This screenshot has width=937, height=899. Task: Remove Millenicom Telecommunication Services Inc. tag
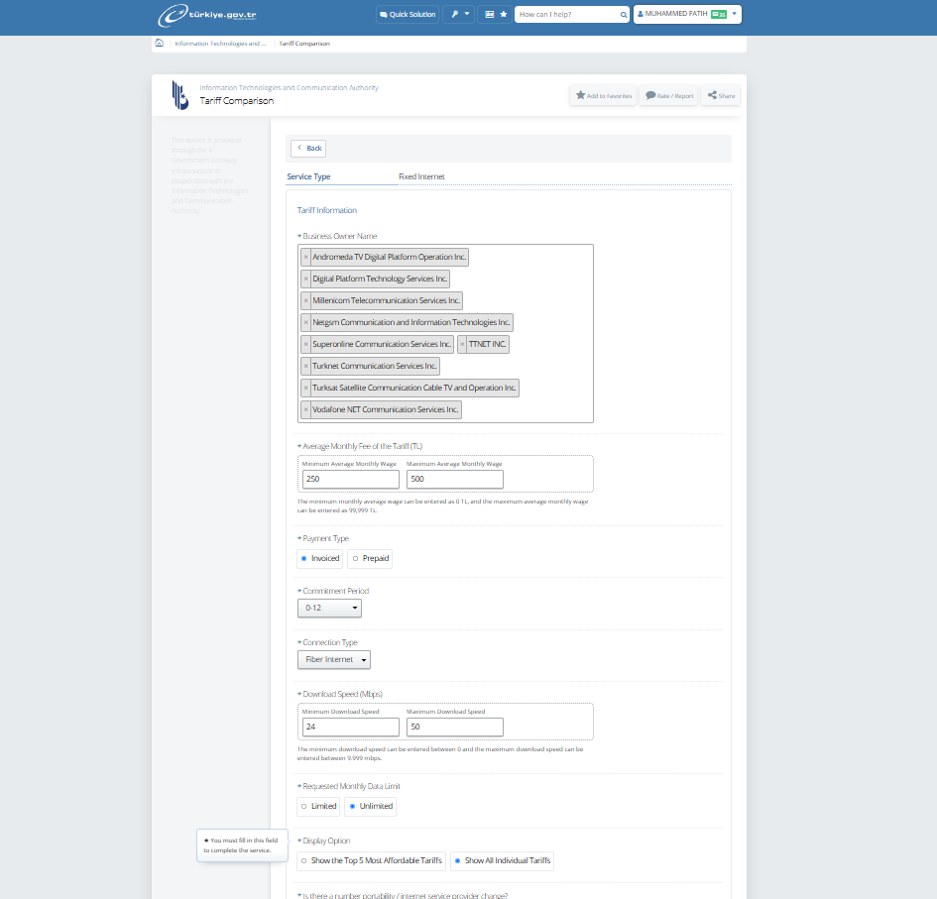306,301
